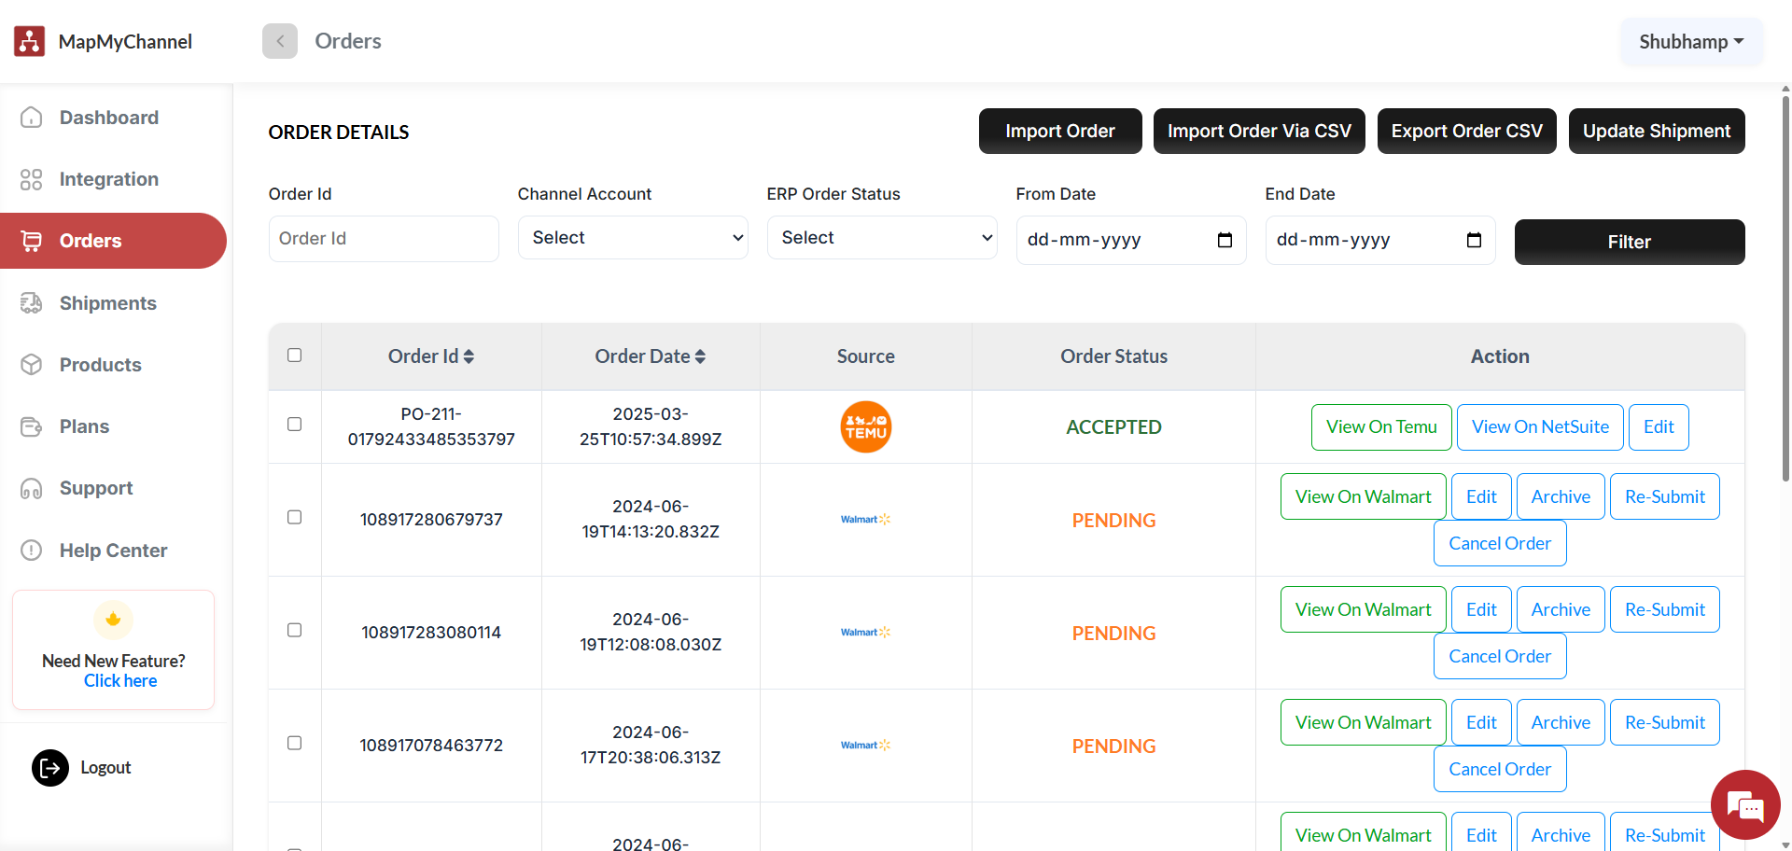Focus the Order Id search field
1792x851 pixels.
tap(384, 239)
